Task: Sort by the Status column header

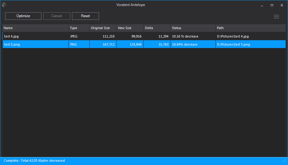Action: tap(193, 28)
